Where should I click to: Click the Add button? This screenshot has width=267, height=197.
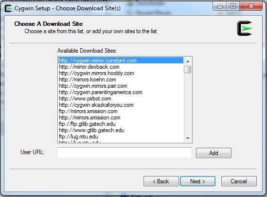214,153
